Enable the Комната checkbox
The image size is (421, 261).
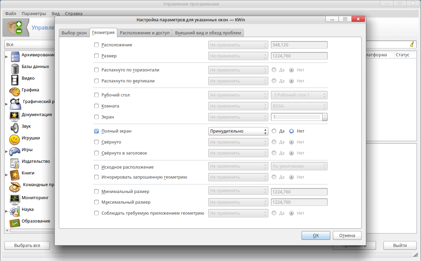click(x=97, y=106)
